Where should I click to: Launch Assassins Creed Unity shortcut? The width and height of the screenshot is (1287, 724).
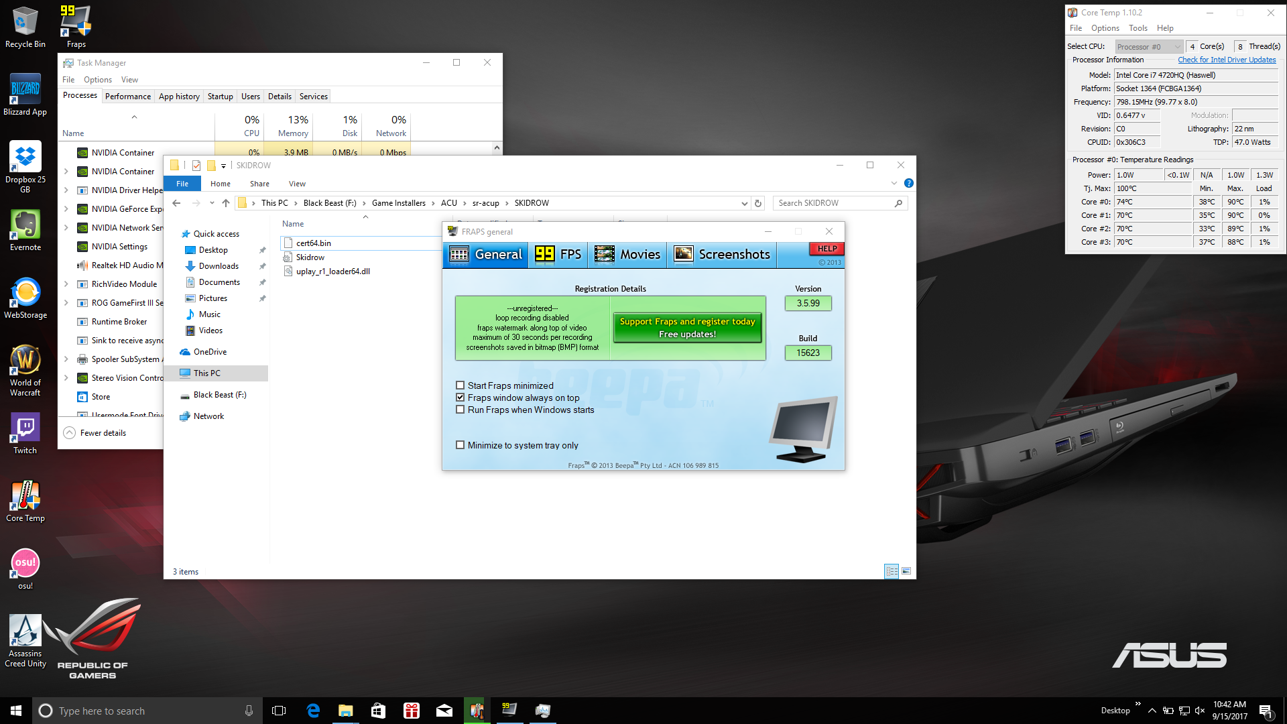click(25, 641)
